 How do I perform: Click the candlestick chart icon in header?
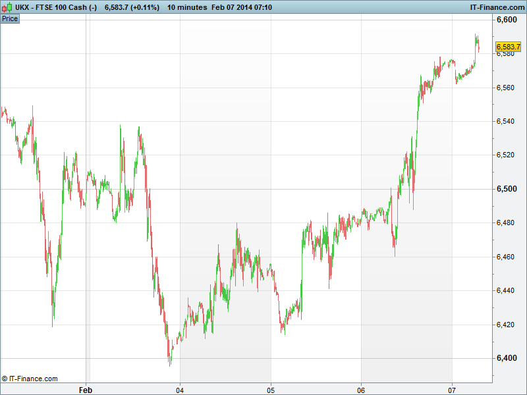[x=7, y=7]
